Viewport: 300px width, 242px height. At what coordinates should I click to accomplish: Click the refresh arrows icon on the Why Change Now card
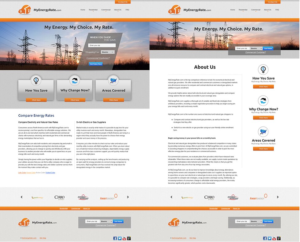[75, 81]
